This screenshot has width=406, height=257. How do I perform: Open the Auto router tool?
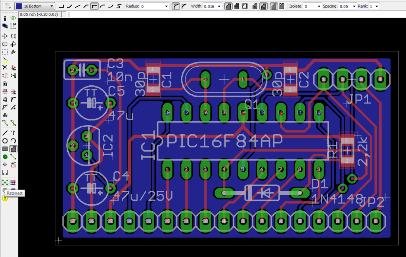click(x=13, y=183)
